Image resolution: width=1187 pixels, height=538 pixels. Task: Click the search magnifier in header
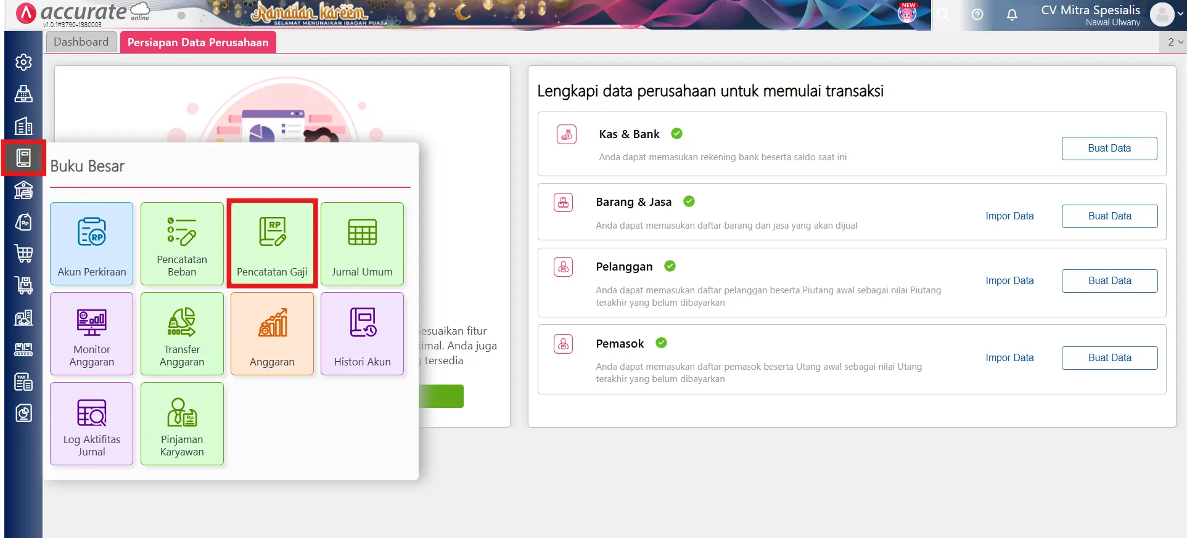[943, 14]
